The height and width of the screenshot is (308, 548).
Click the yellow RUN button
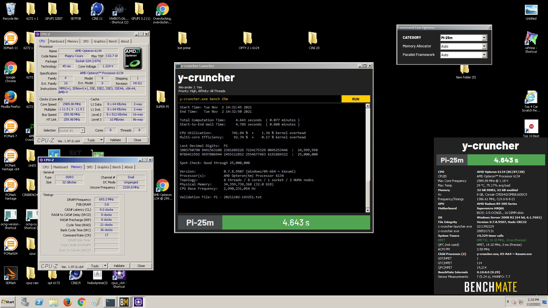356,99
